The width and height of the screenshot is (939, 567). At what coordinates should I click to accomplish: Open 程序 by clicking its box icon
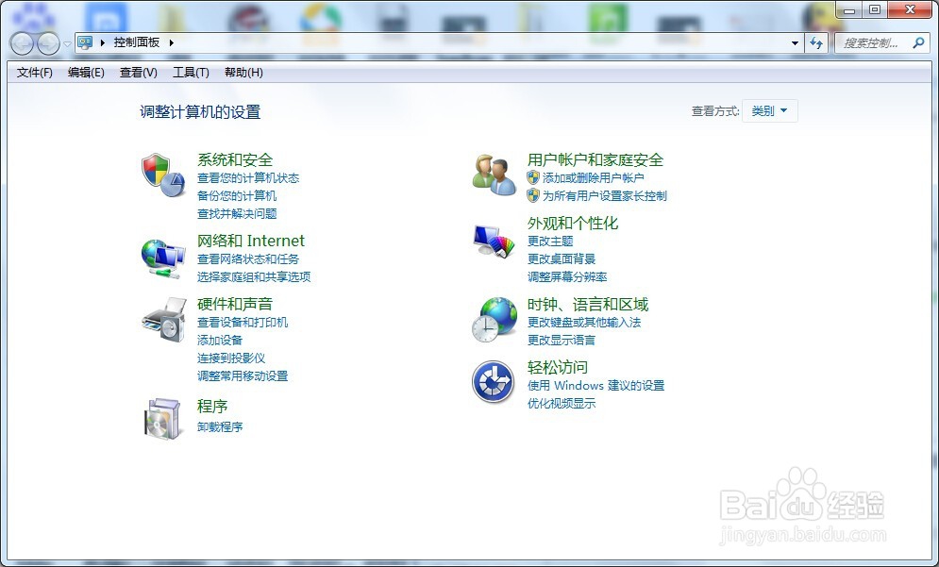pyautogui.click(x=162, y=420)
